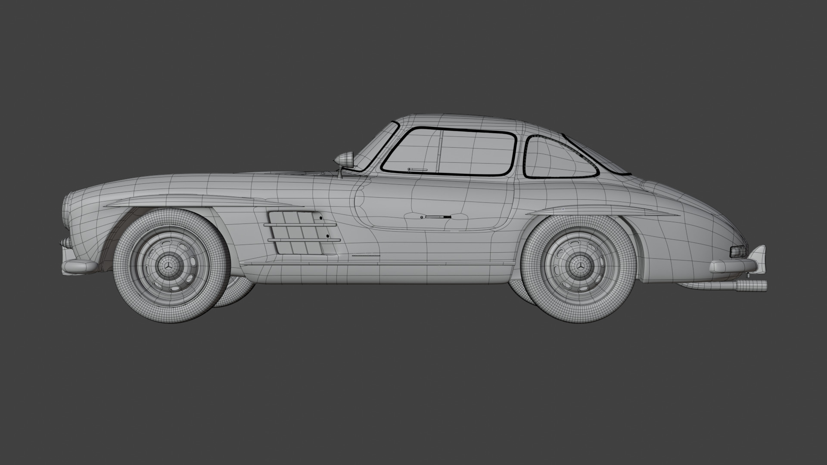Select the rear bumper guard

759,259
